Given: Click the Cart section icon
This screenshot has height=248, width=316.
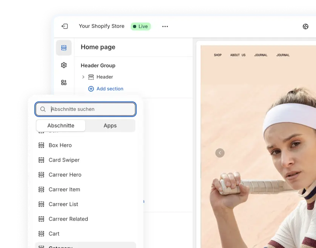Looking at the screenshot, I should (41, 234).
